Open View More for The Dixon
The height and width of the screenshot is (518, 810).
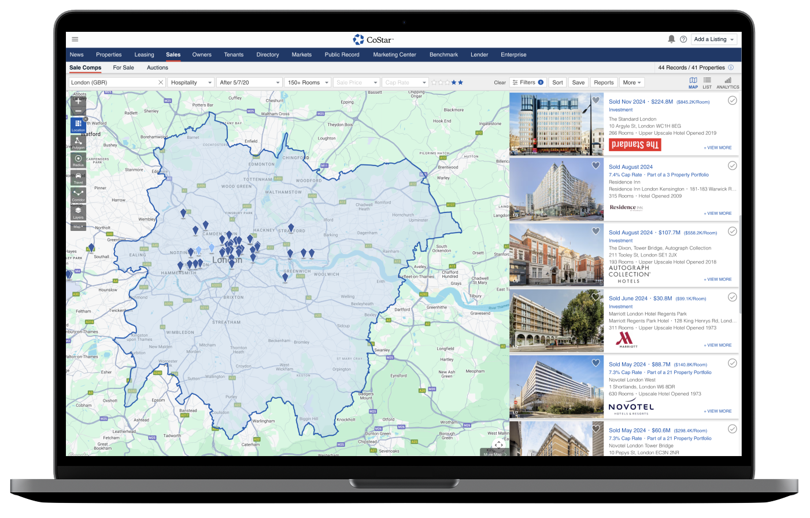[x=717, y=280]
